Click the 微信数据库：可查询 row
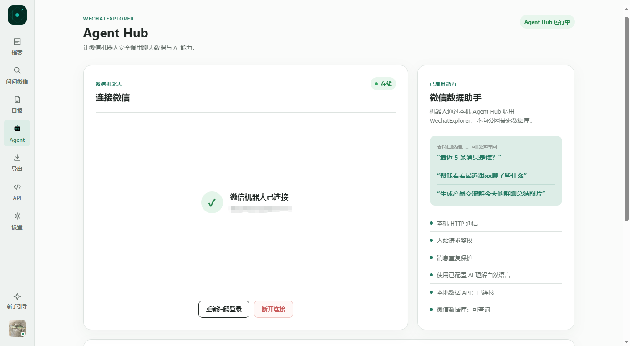630x346 pixels. click(x=496, y=310)
